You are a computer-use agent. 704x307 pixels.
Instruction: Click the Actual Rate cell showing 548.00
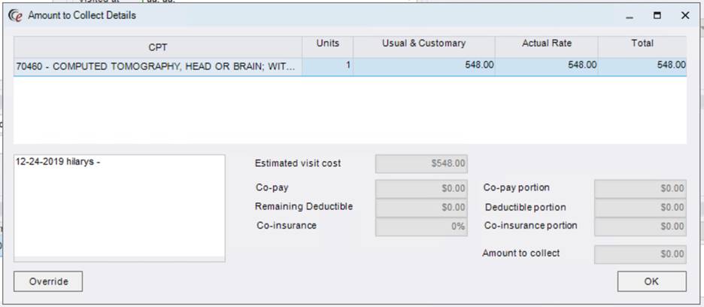tap(547, 65)
